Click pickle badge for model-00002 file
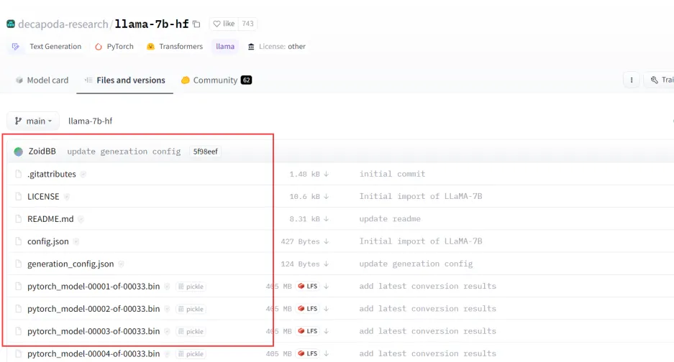The height and width of the screenshot is (362, 674). point(191,309)
